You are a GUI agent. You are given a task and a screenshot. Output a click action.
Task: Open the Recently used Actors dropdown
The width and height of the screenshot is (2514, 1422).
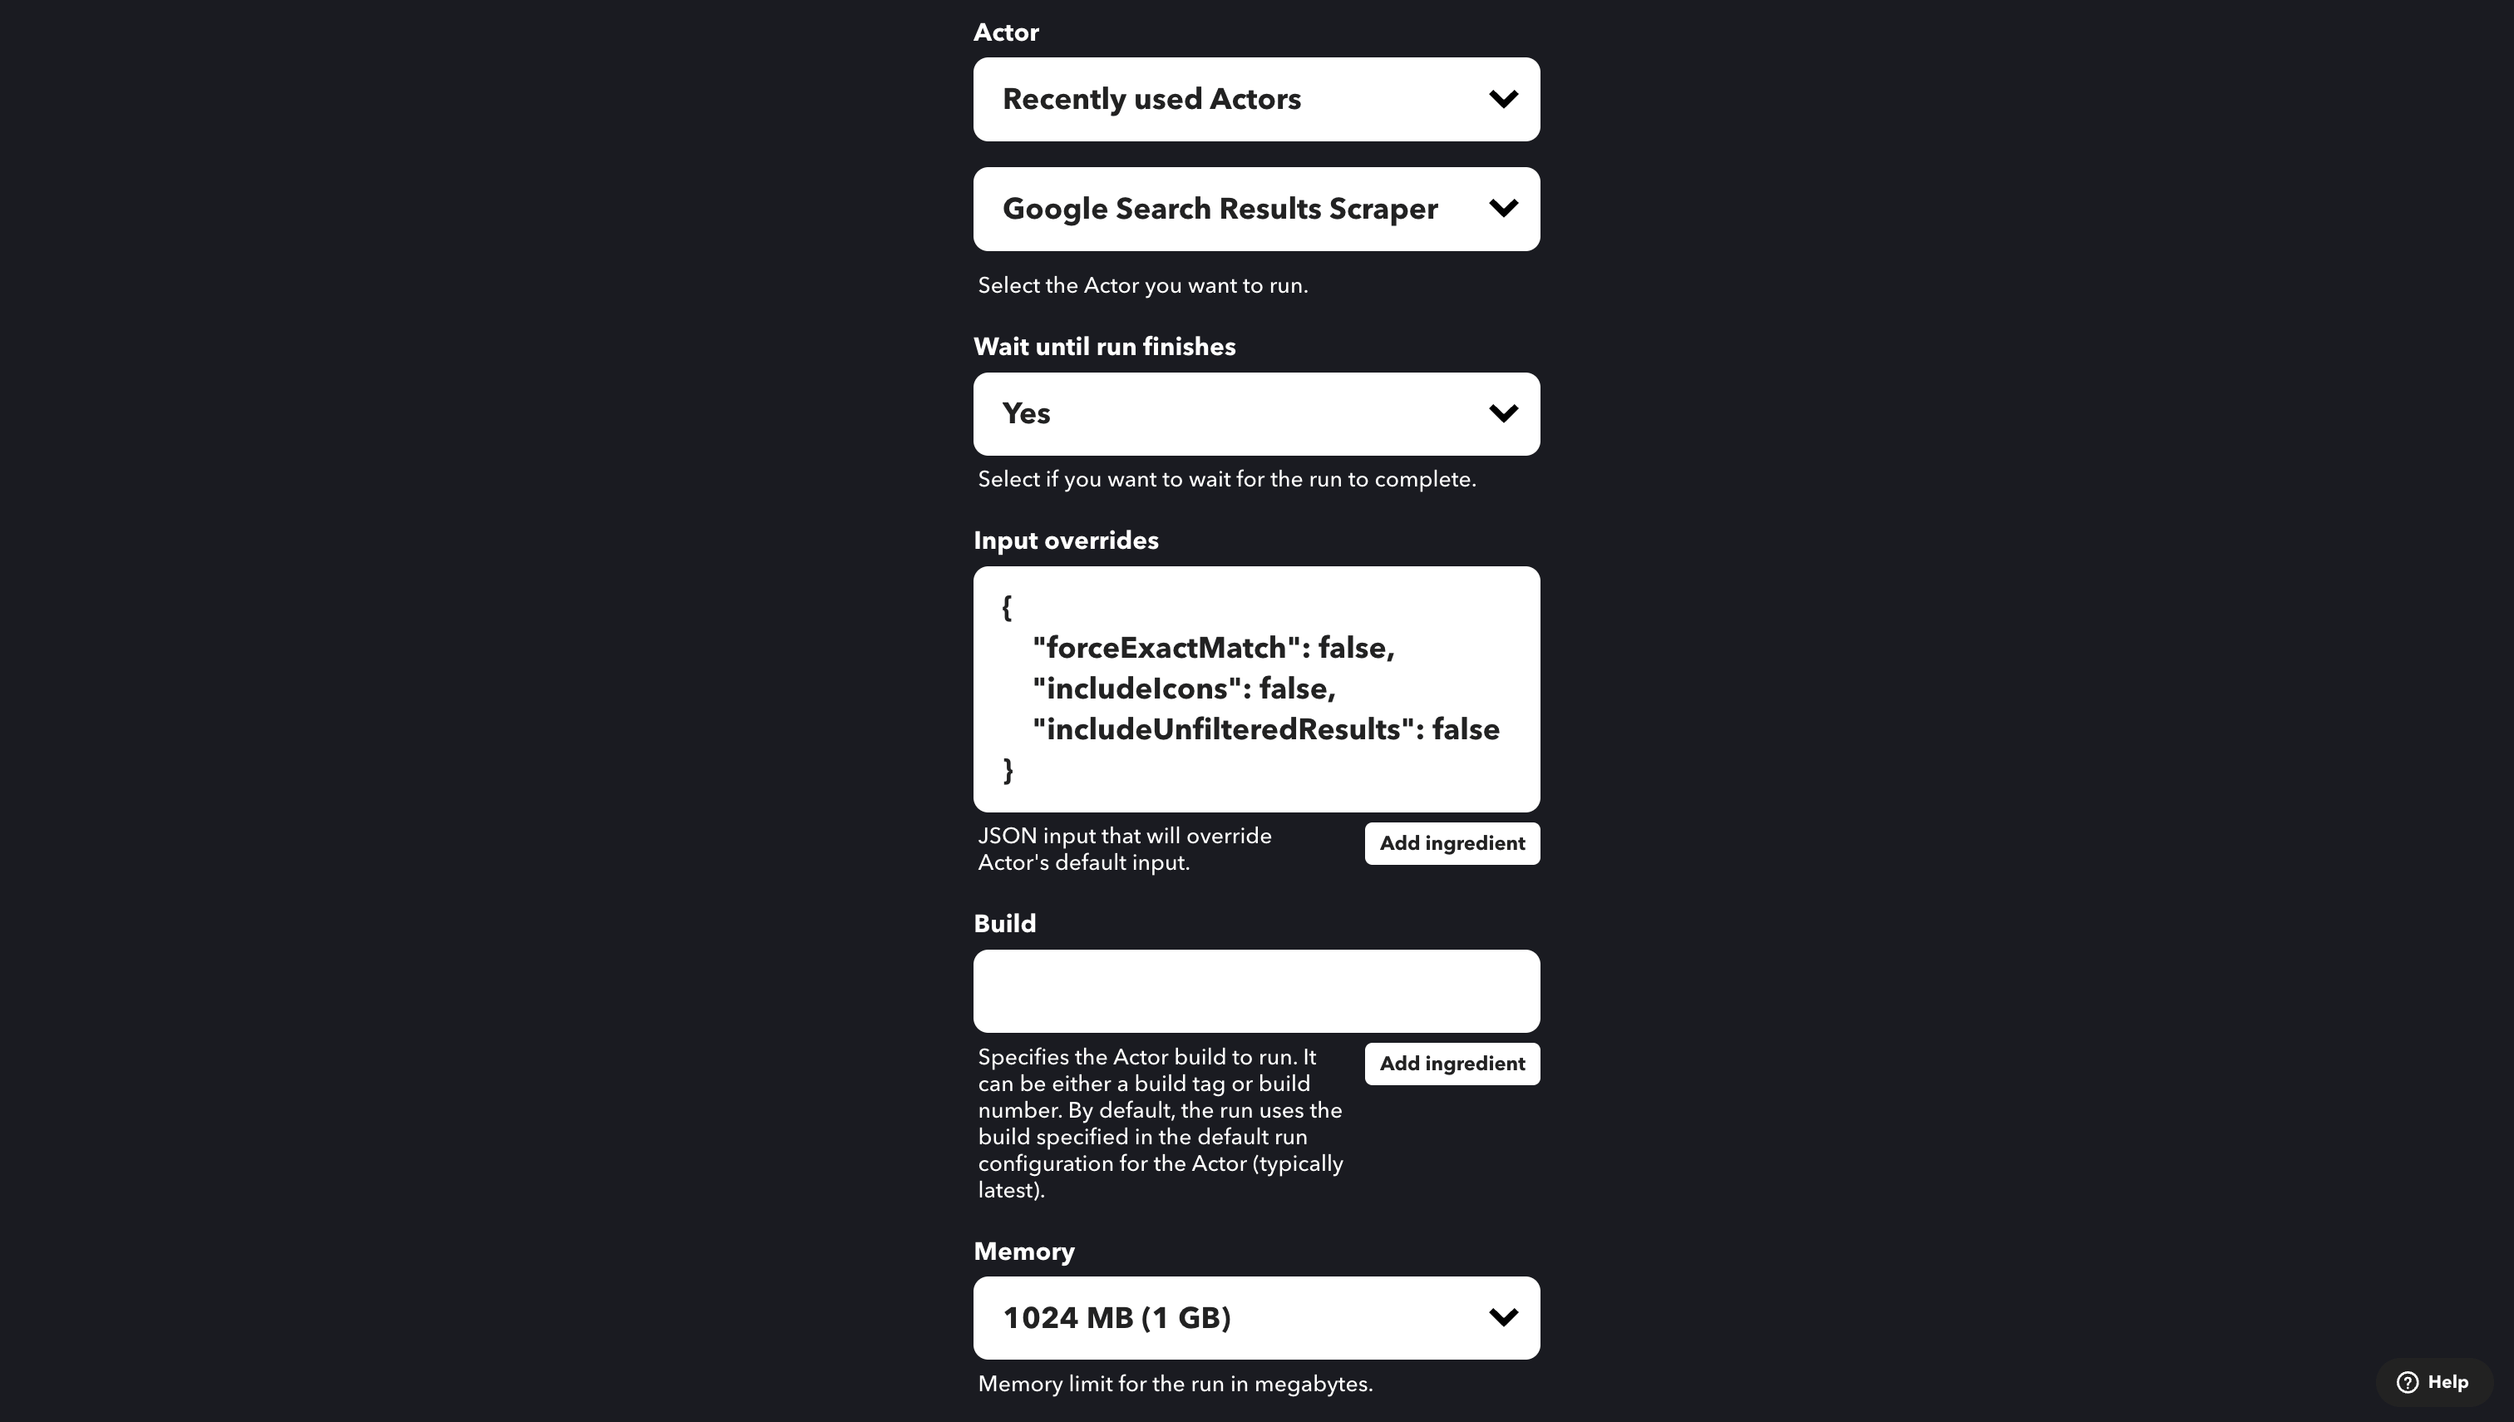click(1255, 99)
